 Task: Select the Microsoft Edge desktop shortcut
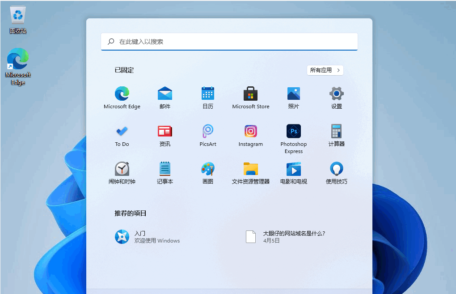pos(18,67)
